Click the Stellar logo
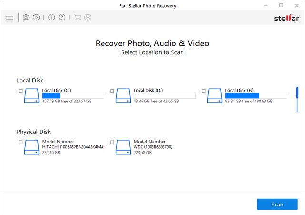Screen dimensions: 305x215 click(x=286, y=18)
